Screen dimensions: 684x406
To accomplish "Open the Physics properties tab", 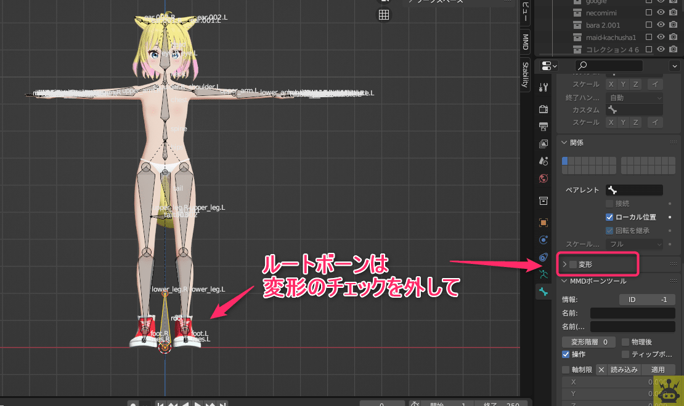I will (x=544, y=240).
